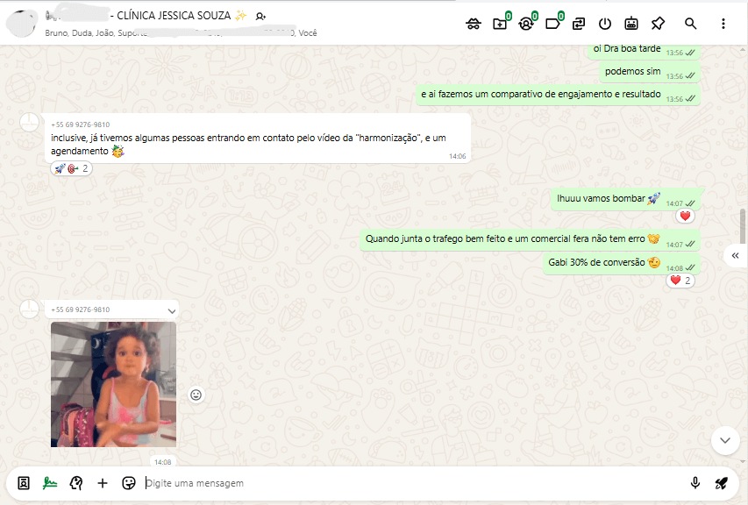The image size is (748, 505).
Task: Click the incognito glasses icon in header
Action: click(x=474, y=24)
